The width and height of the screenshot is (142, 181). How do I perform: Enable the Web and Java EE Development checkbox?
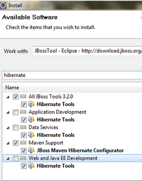[16, 158]
